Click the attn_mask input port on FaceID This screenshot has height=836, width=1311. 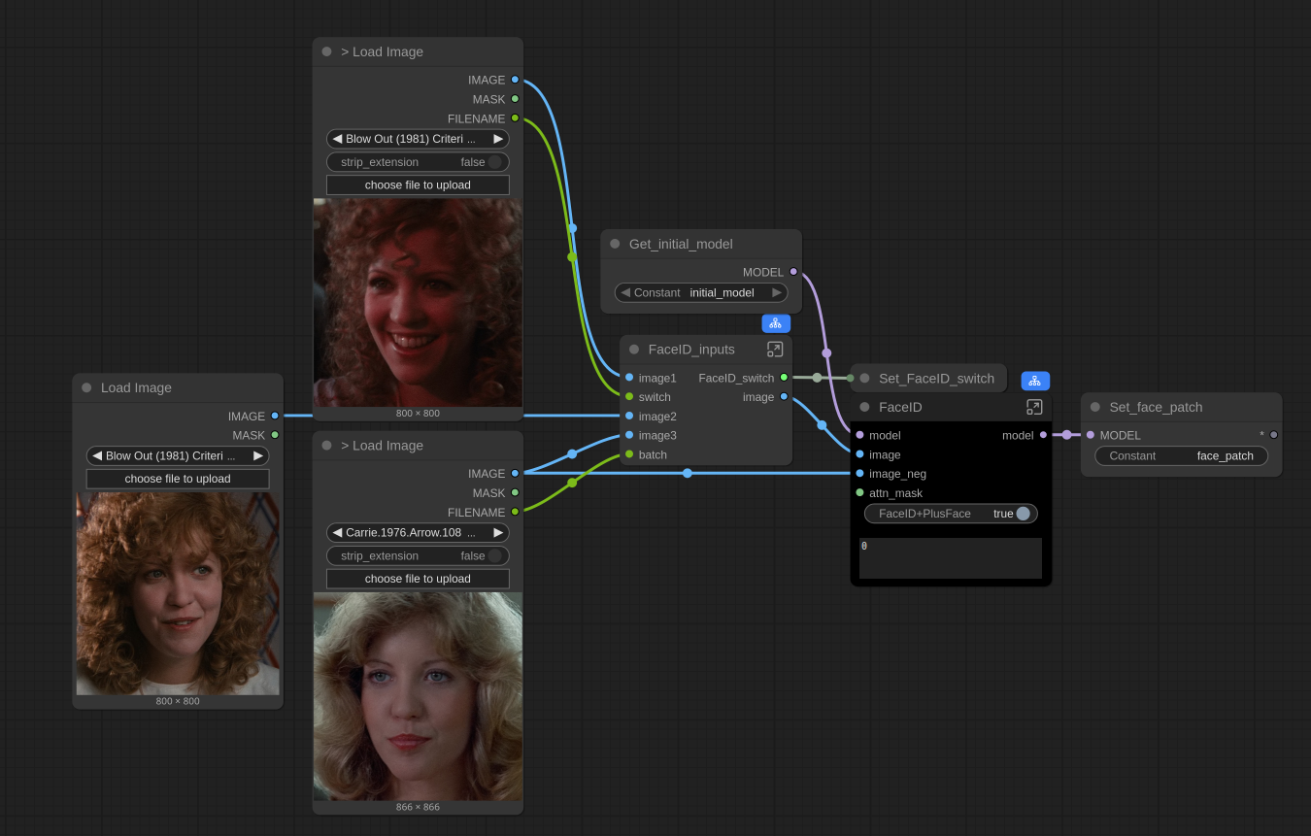(859, 492)
